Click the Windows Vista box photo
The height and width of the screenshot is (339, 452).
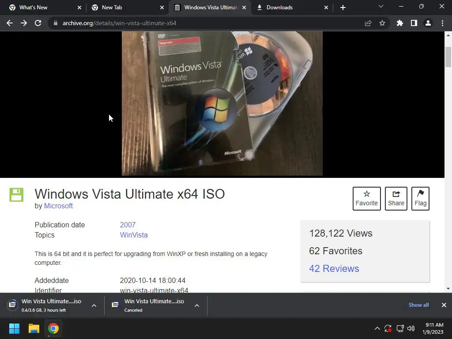222,103
